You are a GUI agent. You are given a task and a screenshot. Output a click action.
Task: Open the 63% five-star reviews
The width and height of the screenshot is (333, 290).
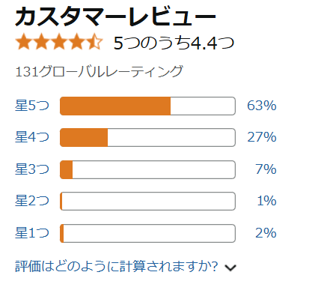pos(262,106)
